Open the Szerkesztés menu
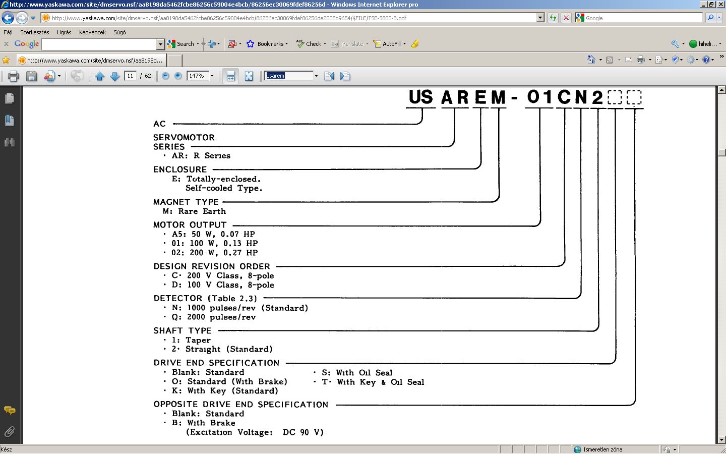This screenshot has height=454, width=726. [35, 32]
